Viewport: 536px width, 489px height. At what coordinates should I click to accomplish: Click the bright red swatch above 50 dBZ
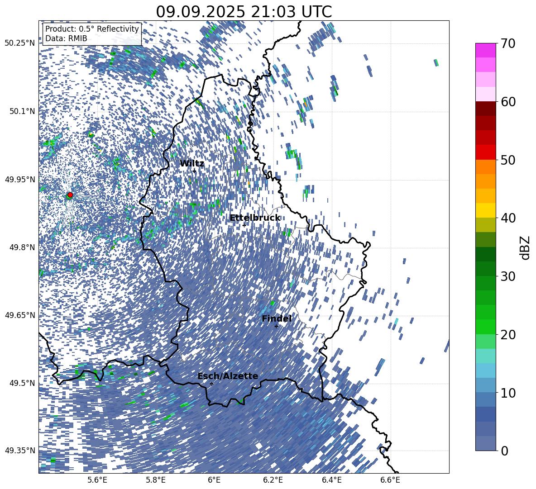(485, 152)
